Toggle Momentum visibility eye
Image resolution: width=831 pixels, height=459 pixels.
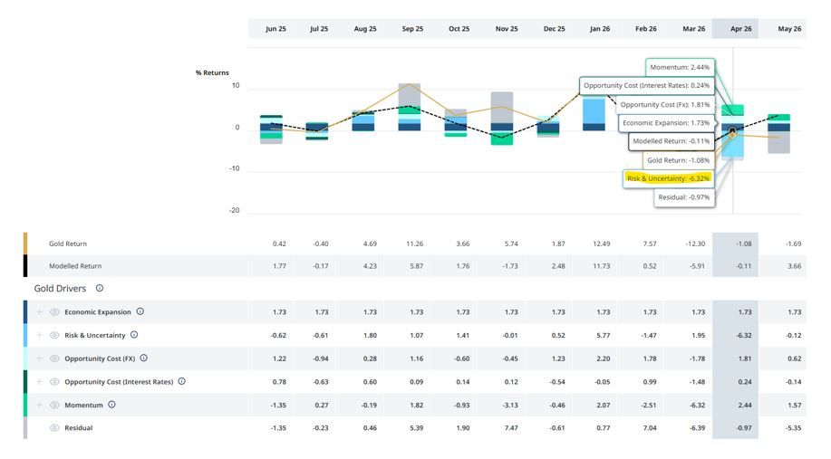(54, 405)
